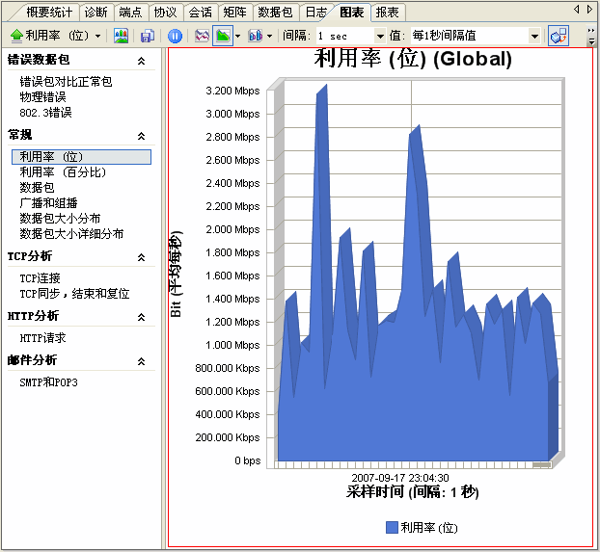Open the 间隔 interval combo box
This screenshot has height=552, width=600.
click(351, 36)
